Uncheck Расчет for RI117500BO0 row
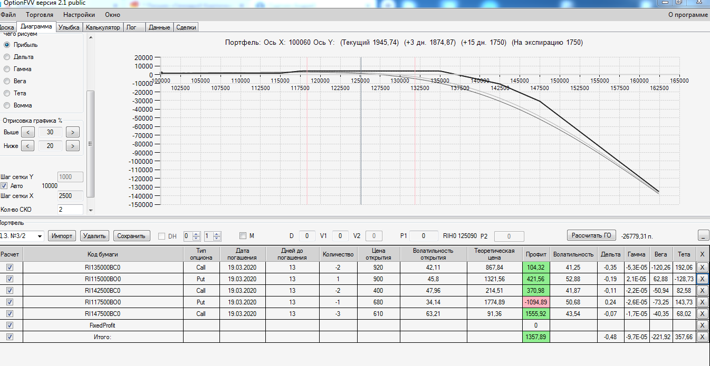The width and height of the screenshot is (710, 366). click(x=10, y=302)
